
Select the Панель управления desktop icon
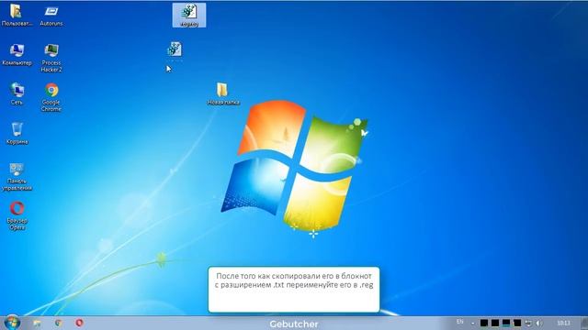17,177
